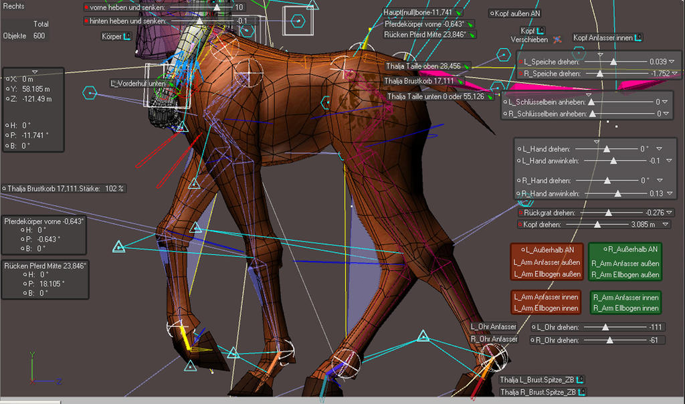
Task: Select the white circle handle on the rear hoof
Action: (x=494, y=357)
